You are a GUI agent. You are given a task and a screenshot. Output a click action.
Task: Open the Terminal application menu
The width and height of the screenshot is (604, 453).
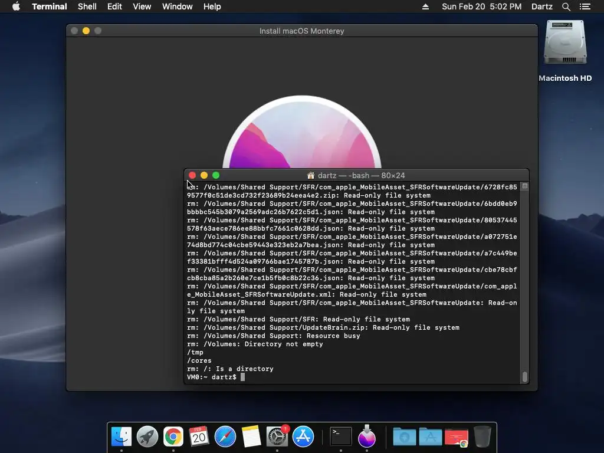tap(50, 6)
